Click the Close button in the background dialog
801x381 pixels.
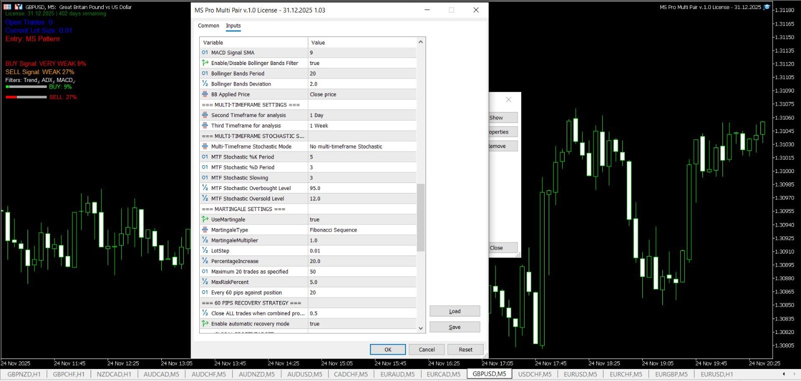(503, 247)
